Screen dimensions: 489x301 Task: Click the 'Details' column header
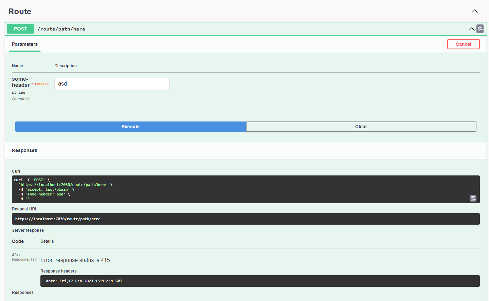(x=47, y=241)
